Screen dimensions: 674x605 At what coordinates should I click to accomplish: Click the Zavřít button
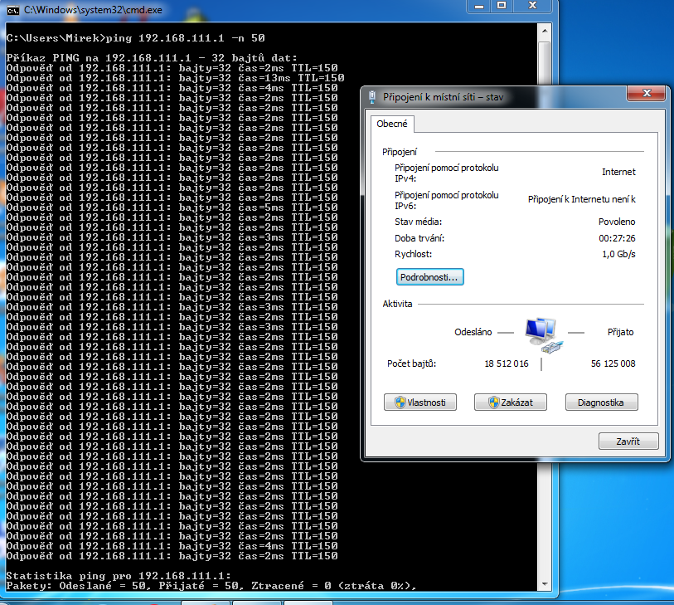click(x=628, y=442)
